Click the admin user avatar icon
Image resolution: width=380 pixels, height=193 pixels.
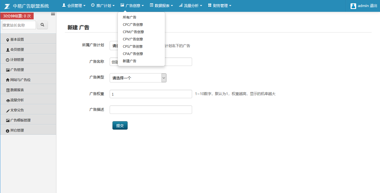point(353,6)
